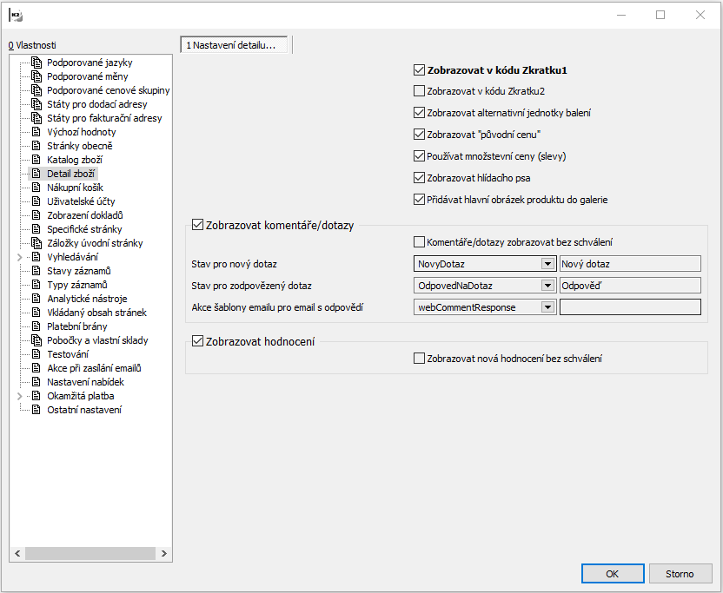Click the page icon beside Katalog zboží
The image size is (723, 593).
36,160
